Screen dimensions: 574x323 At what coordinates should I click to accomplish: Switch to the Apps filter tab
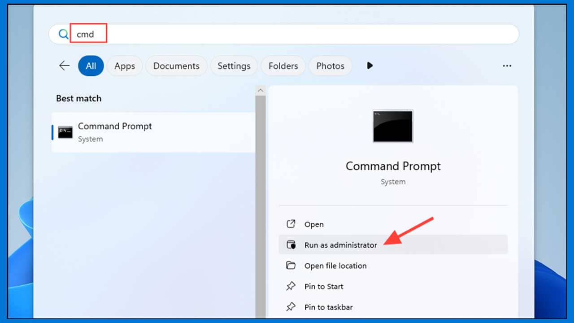125,66
